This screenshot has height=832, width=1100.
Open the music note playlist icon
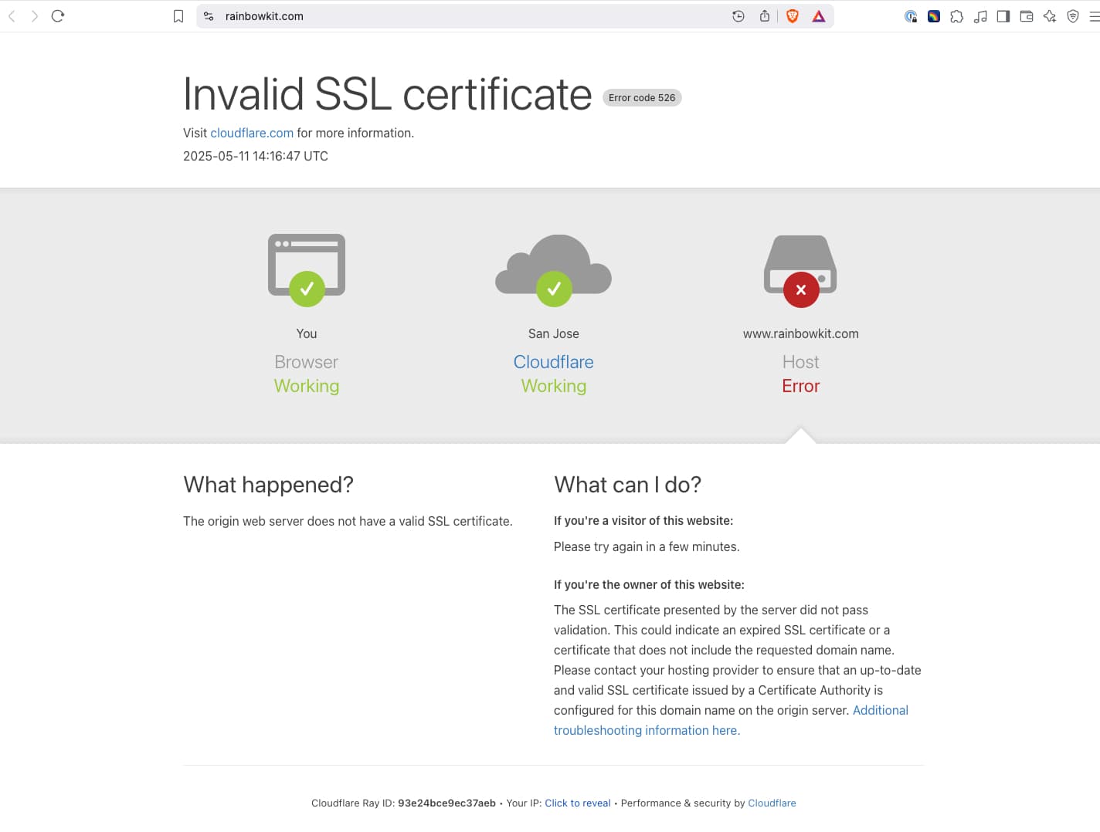pyautogui.click(x=979, y=16)
